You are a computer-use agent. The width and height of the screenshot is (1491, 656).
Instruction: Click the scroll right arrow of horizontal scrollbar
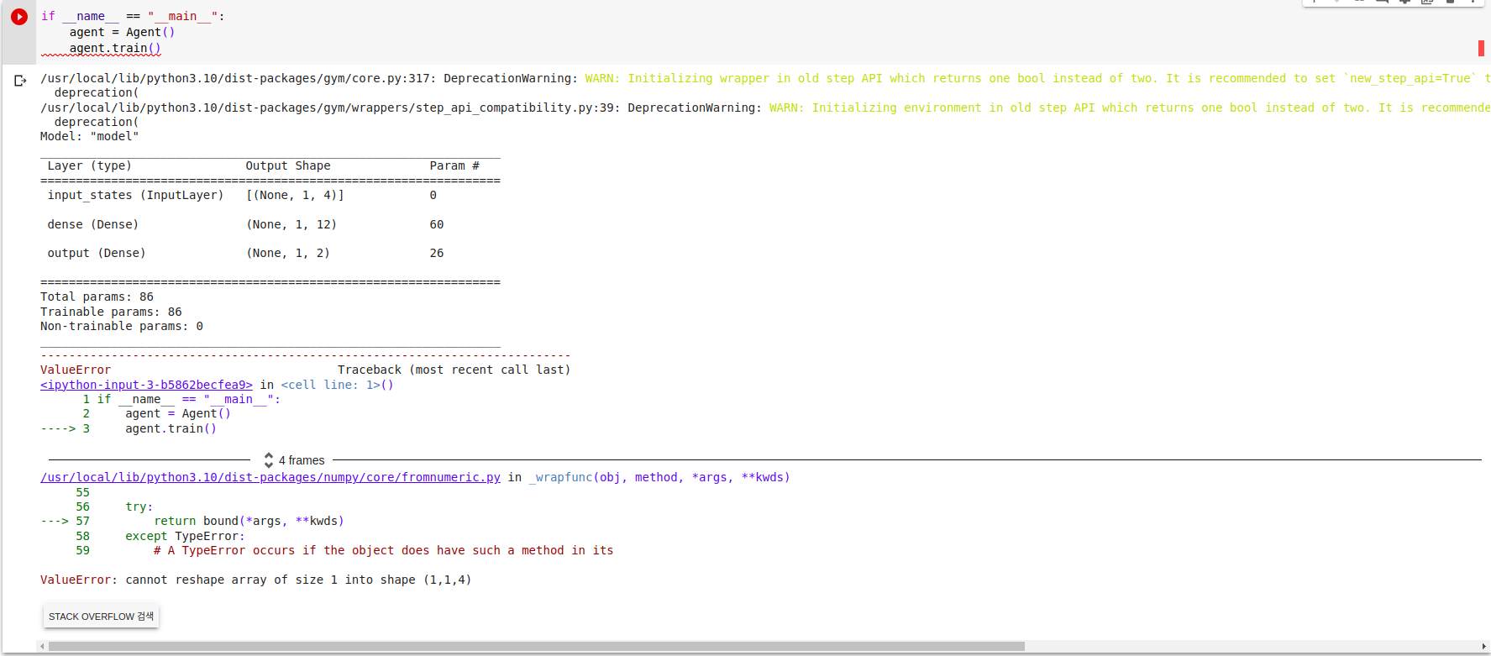[1484, 647]
